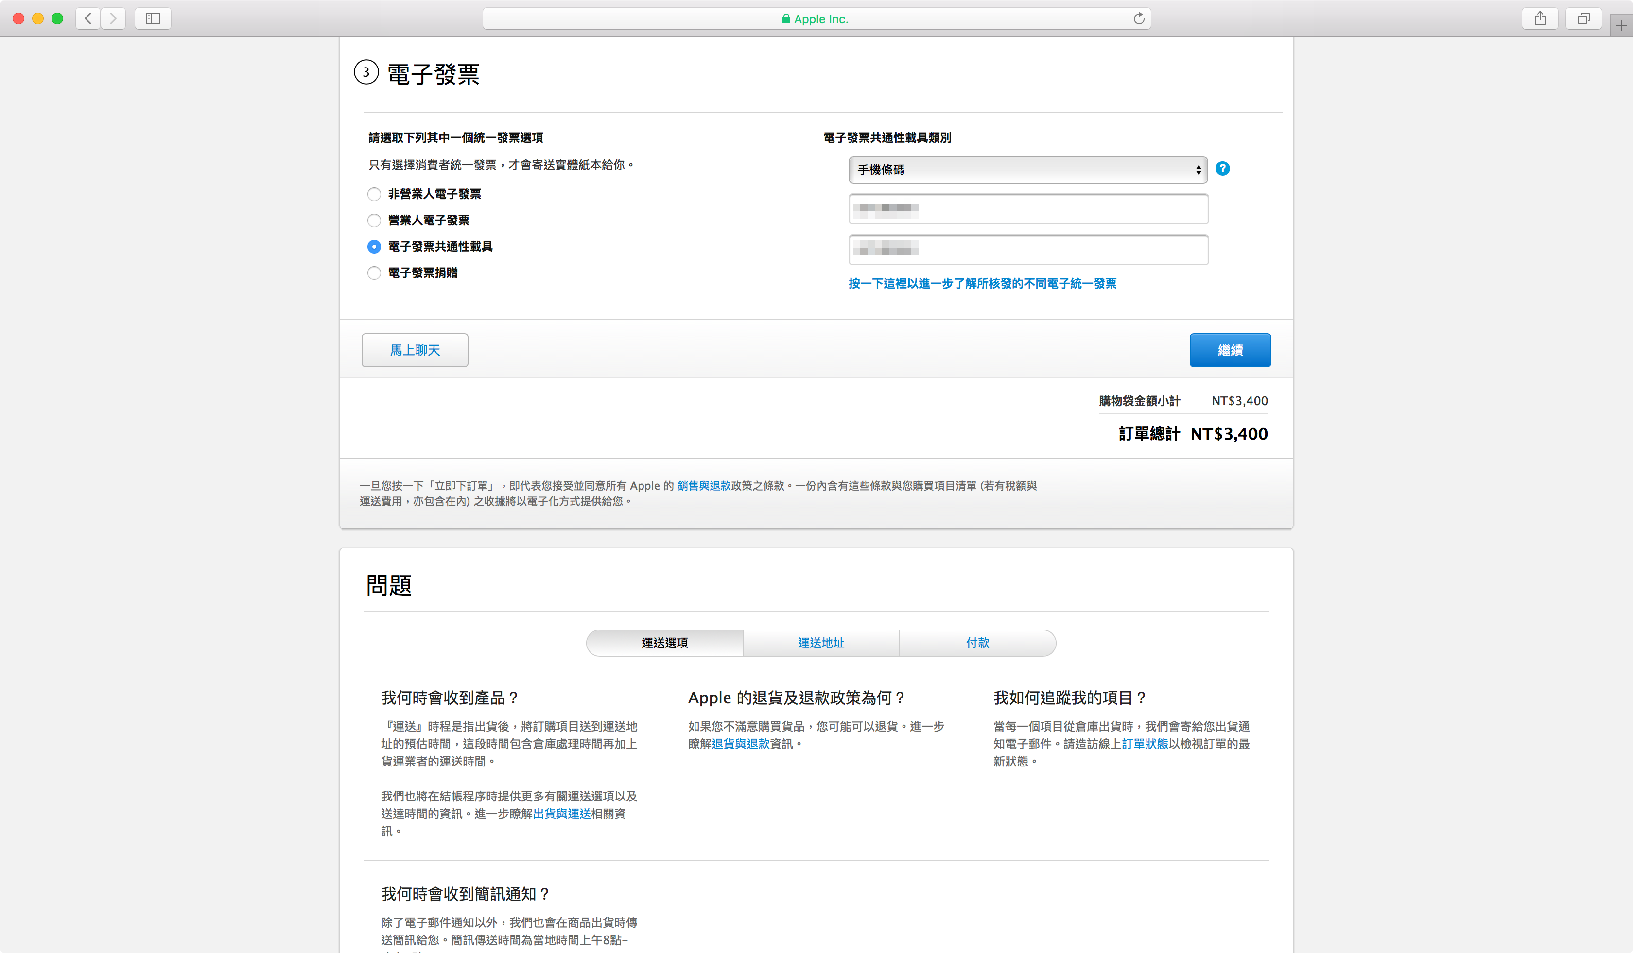Show all tabs overview icon
The image size is (1633, 953).
click(x=1583, y=18)
